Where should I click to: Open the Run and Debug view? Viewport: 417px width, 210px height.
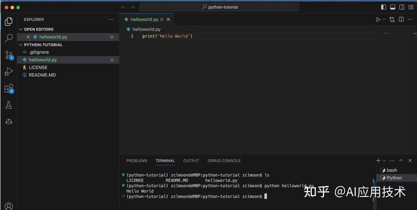pyautogui.click(x=8, y=72)
